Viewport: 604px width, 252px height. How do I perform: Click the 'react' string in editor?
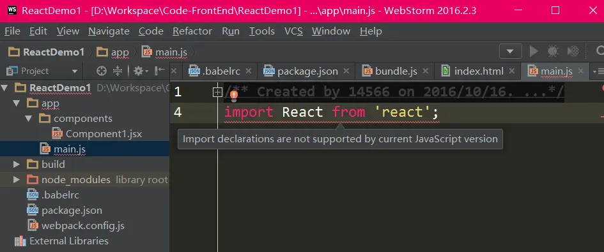pyautogui.click(x=403, y=112)
